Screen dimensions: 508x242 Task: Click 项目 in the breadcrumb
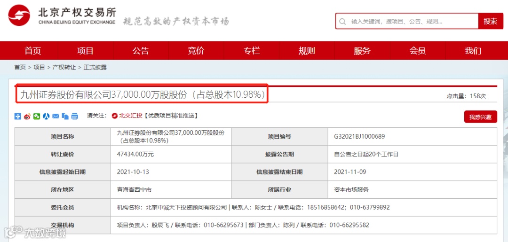click(39, 67)
